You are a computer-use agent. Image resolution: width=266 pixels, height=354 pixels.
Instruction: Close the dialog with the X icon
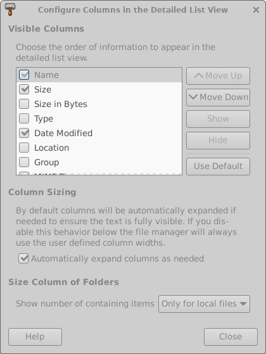(256, 9)
